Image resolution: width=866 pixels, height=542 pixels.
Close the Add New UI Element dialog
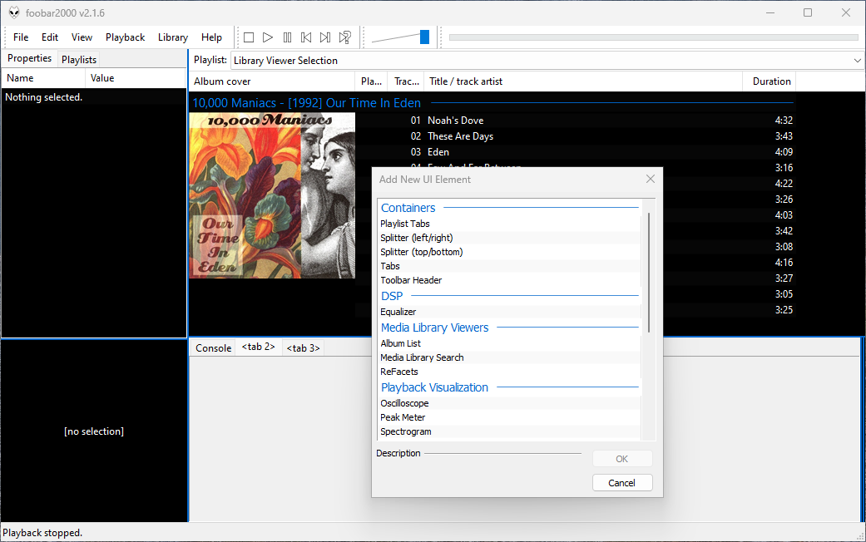tap(651, 179)
